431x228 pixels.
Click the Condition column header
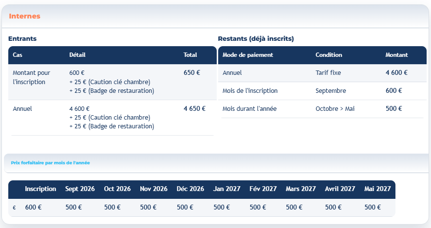329,55
